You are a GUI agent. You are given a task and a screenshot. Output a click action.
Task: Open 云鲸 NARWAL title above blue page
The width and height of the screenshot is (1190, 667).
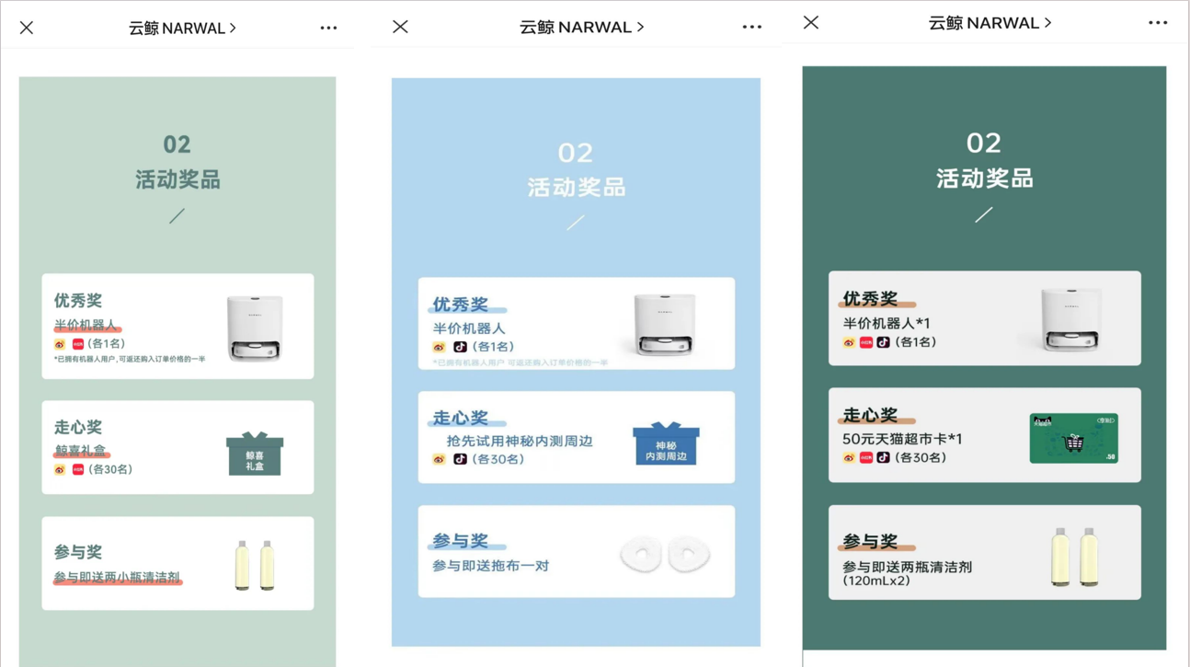[581, 27]
